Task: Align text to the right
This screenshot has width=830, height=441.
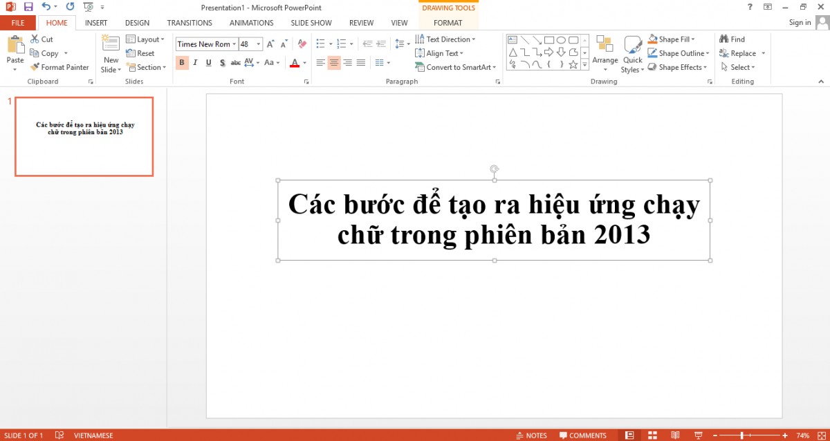Action: point(347,63)
